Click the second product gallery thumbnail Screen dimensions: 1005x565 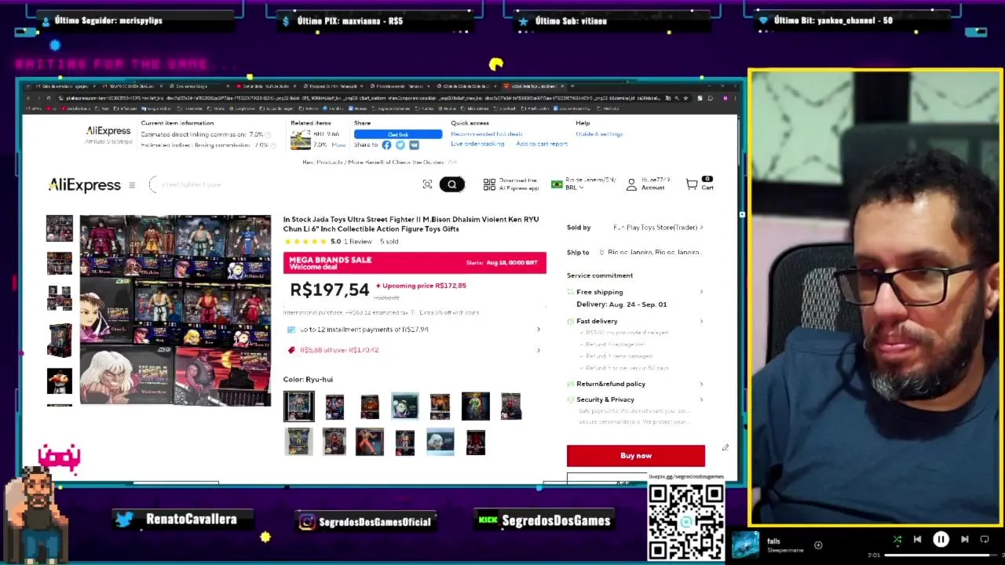[x=60, y=264]
